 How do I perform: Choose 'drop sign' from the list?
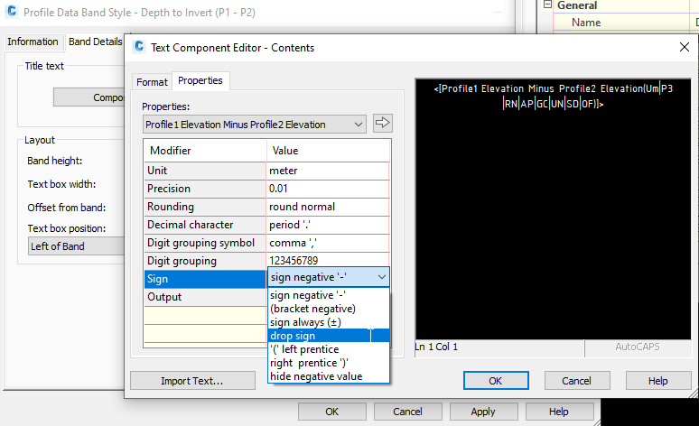(329, 336)
